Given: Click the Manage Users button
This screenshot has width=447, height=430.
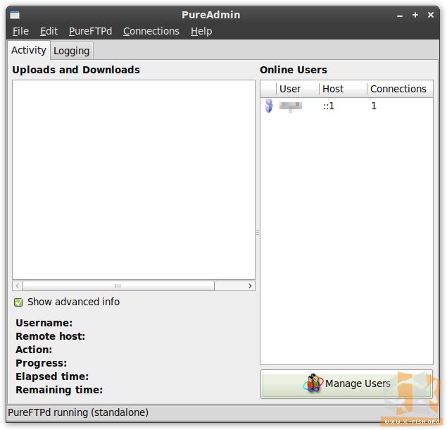Looking at the screenshot, I should tap(346, 383).
